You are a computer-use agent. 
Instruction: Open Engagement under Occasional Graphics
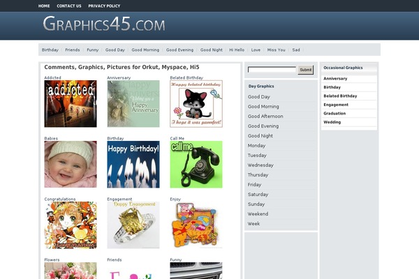click(336, 105)
